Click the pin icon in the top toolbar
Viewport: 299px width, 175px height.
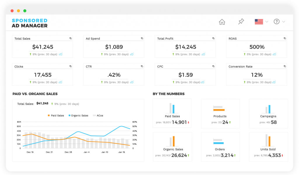click(241, 22)
